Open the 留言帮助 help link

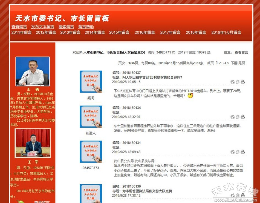(86, 27)
